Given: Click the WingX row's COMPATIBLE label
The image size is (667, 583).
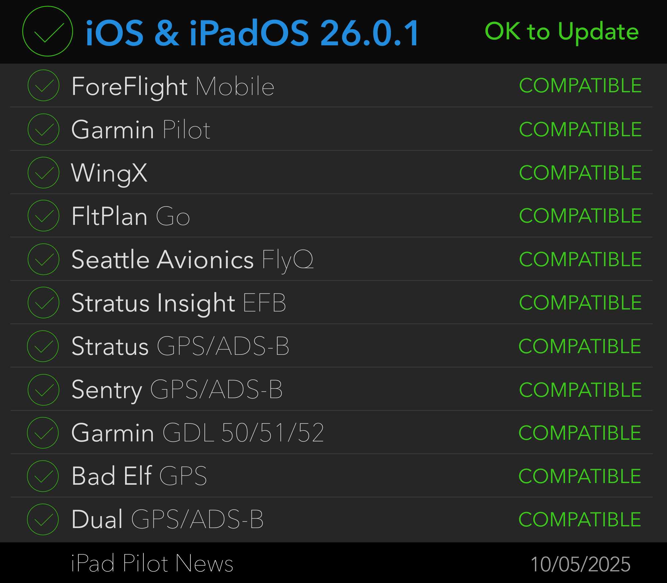Looking at the screenshot, I should point(580,173).
